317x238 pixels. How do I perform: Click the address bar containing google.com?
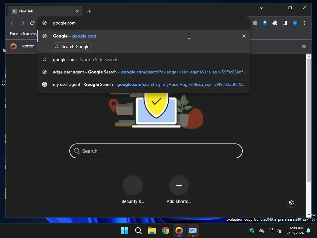tap(144, 23)
